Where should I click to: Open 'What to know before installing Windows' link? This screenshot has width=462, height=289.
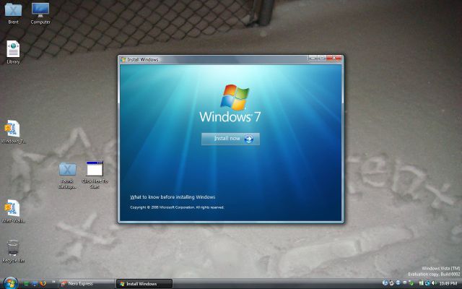coord(173,197)
